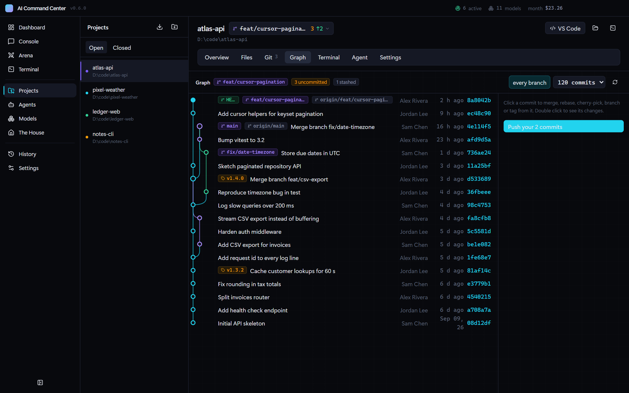629x393 pixels.
Task: Push your 2 commits
Action: click(x=563, y=127)
